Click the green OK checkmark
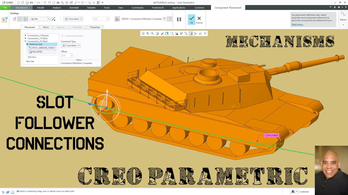348x195 pixels. click(191, 19)
